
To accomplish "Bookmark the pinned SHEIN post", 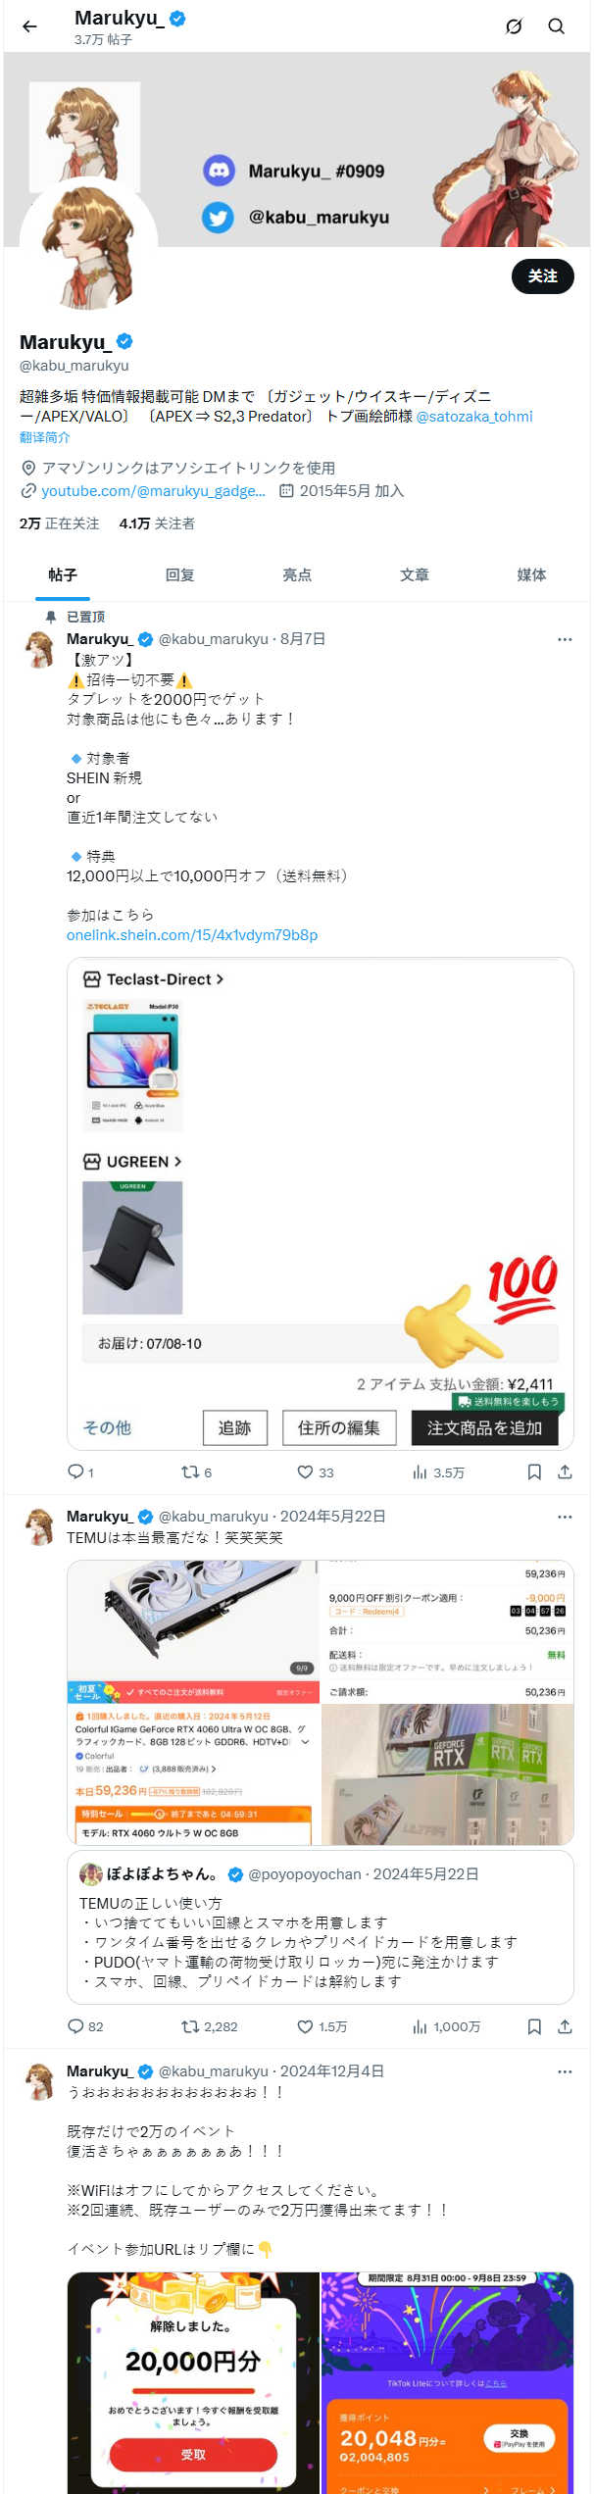I will [x=534, y=1472].
